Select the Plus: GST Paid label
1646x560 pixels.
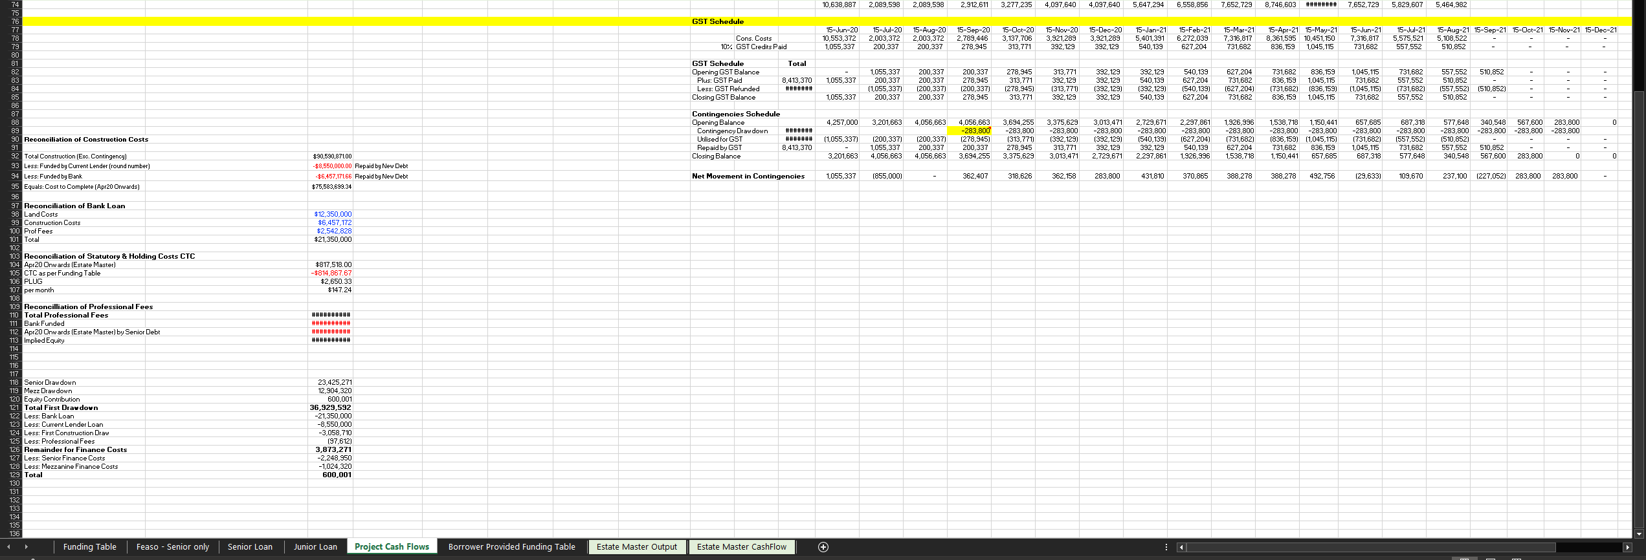pos(719,80)
